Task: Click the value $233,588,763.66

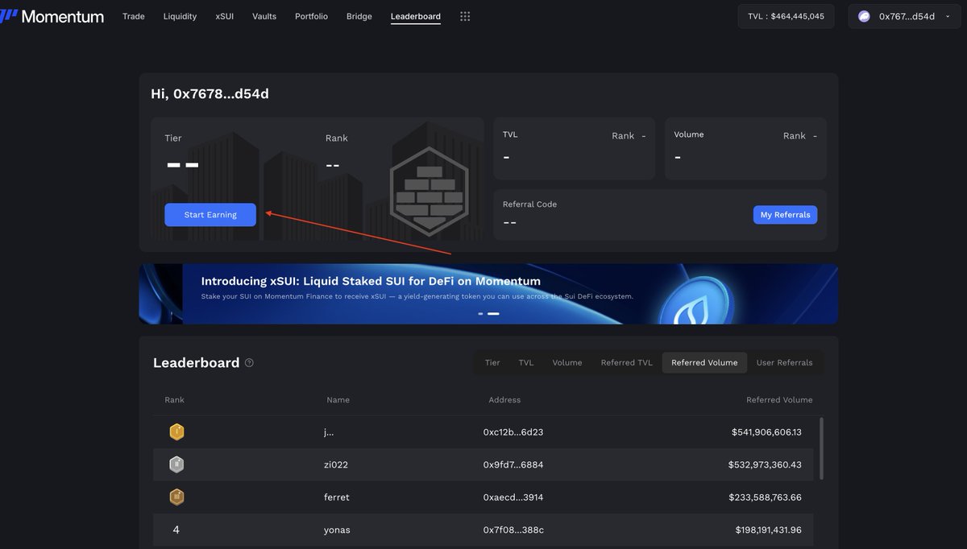Action: 766,497
